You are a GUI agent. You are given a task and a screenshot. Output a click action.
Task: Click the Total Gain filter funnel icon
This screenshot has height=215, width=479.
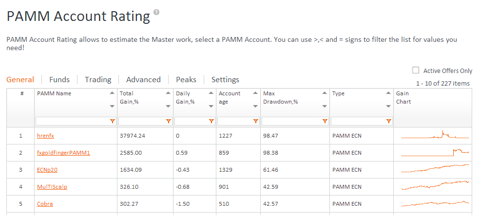(x=169, y=121)
